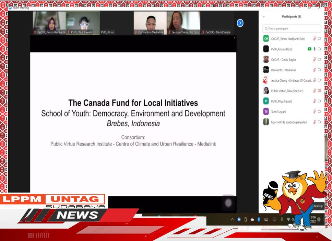Click the green CH avatar in participants list
Screen dimensions: 332x241
[x=266, y=38]
